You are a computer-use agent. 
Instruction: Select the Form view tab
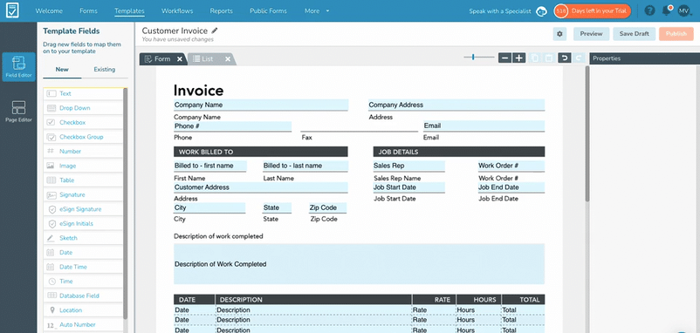[162, 59]
